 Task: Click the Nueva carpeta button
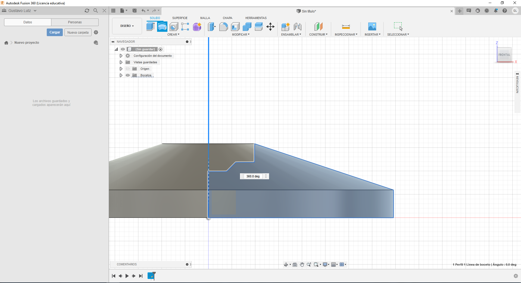(x=78, y=32)
